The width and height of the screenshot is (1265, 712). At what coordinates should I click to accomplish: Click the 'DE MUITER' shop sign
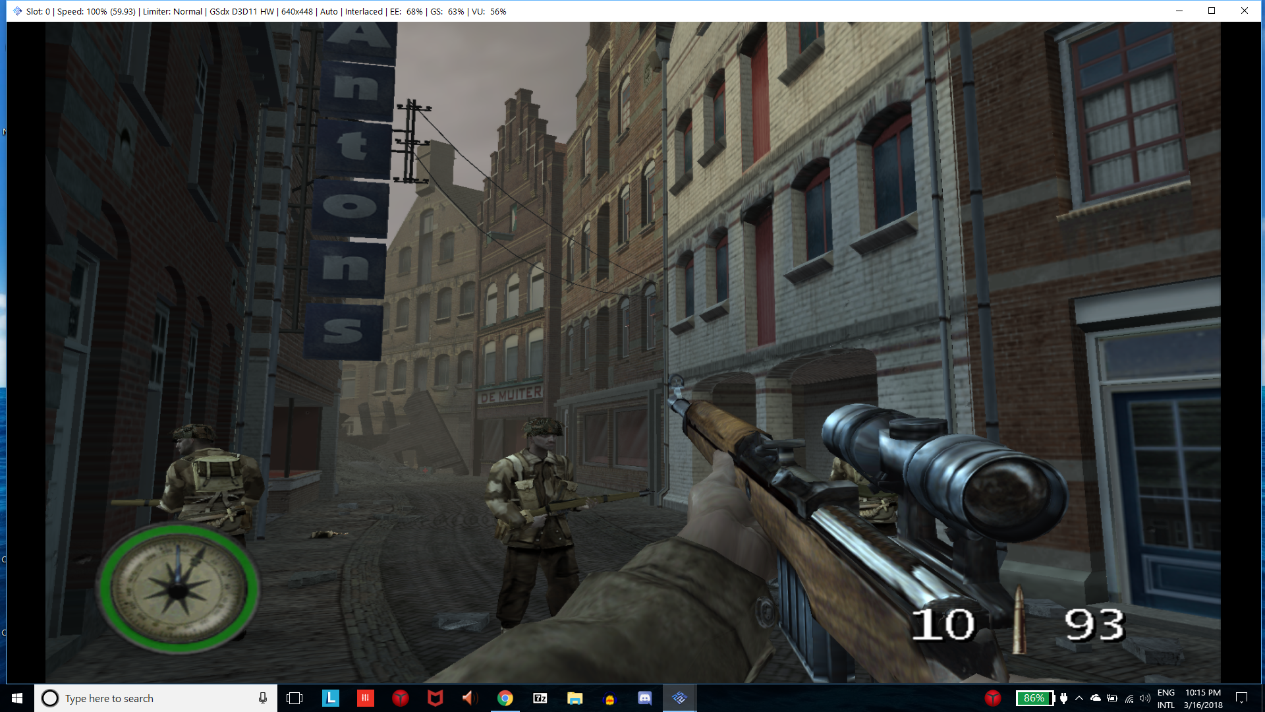pyautogui.click(x=511, y=395)
